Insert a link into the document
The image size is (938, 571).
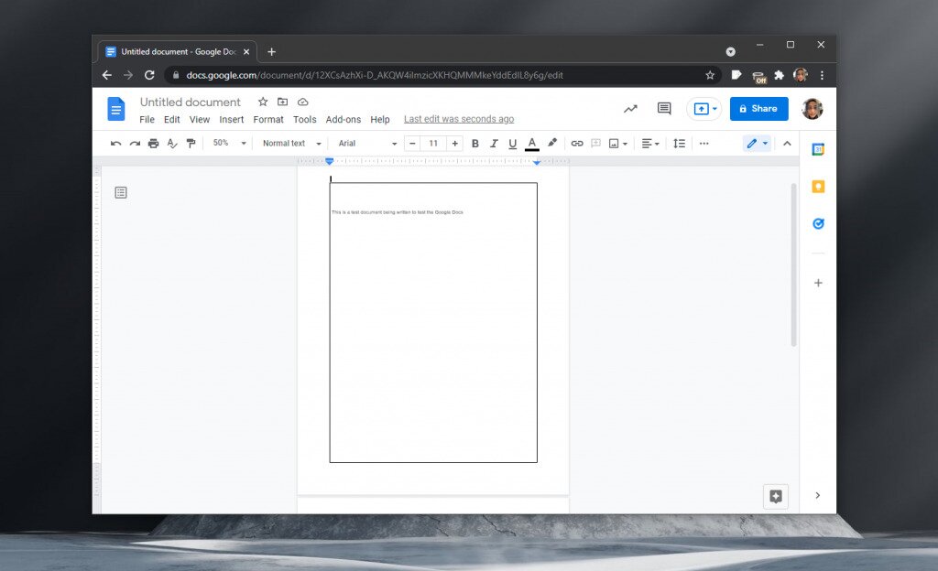[x=577, y=143]
